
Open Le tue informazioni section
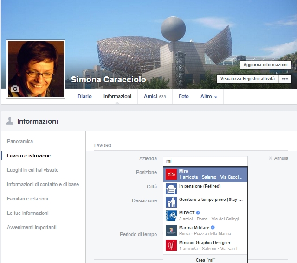[x=28, y=213]
